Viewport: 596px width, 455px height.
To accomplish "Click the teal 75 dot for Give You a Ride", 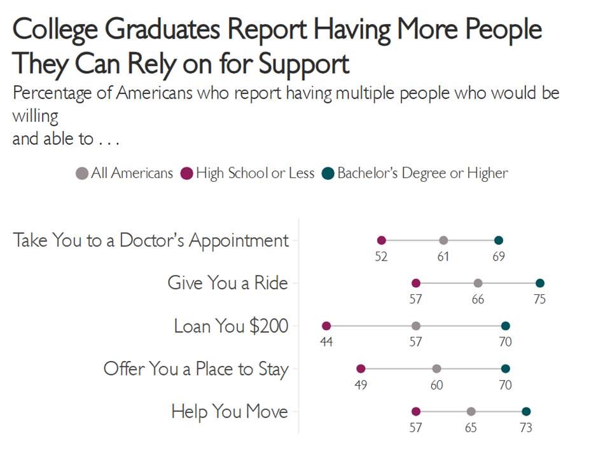I will pos(540,283).
